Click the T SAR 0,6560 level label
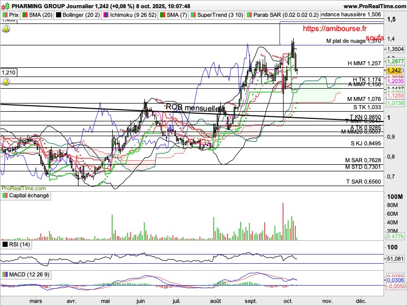 [x=364, y=182]
